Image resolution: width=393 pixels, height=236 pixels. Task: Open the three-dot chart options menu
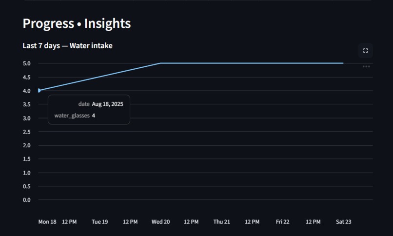pyautogui.click(x=366, y=67)
